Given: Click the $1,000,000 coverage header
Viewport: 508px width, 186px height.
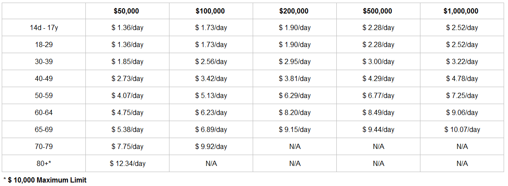Looking at the screenshot, I should pos(461,11).
